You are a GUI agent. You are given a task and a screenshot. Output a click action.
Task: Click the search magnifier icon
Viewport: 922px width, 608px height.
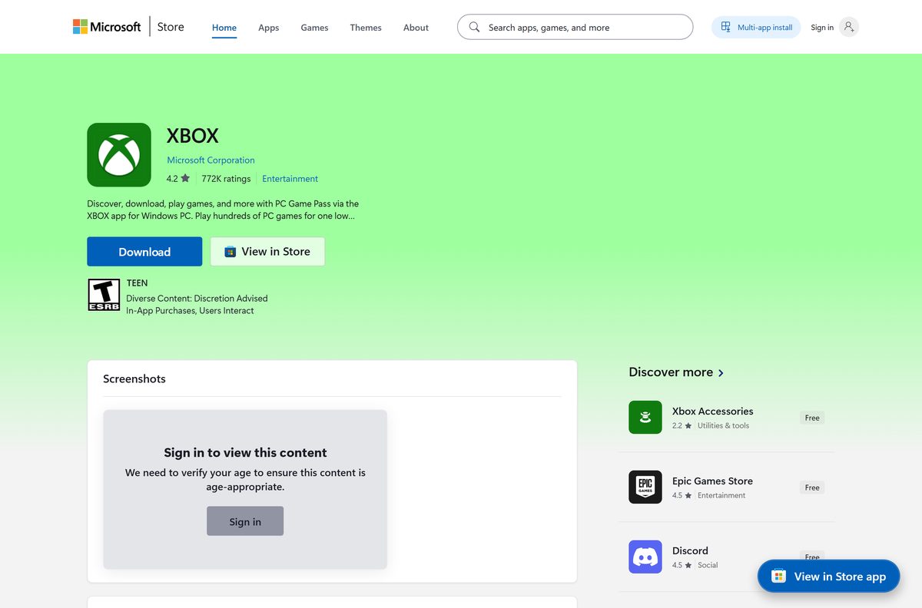tap(474, 27)
